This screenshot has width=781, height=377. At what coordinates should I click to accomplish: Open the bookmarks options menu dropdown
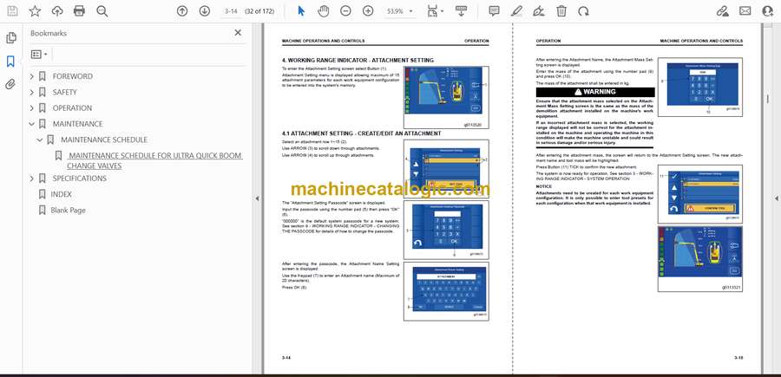(39, 55)
